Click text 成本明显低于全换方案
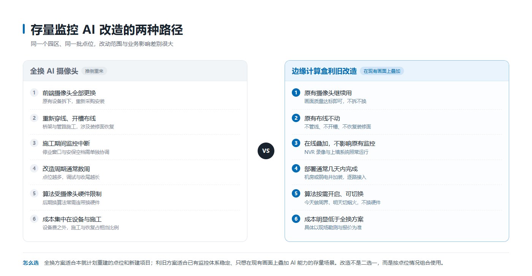The height and width of the screenshot is (276, 532). click(x=334, y=219)
